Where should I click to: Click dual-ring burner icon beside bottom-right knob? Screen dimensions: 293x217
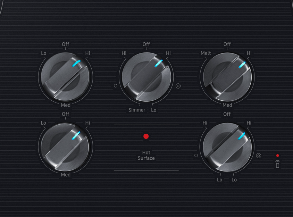[x=259, y=156]
